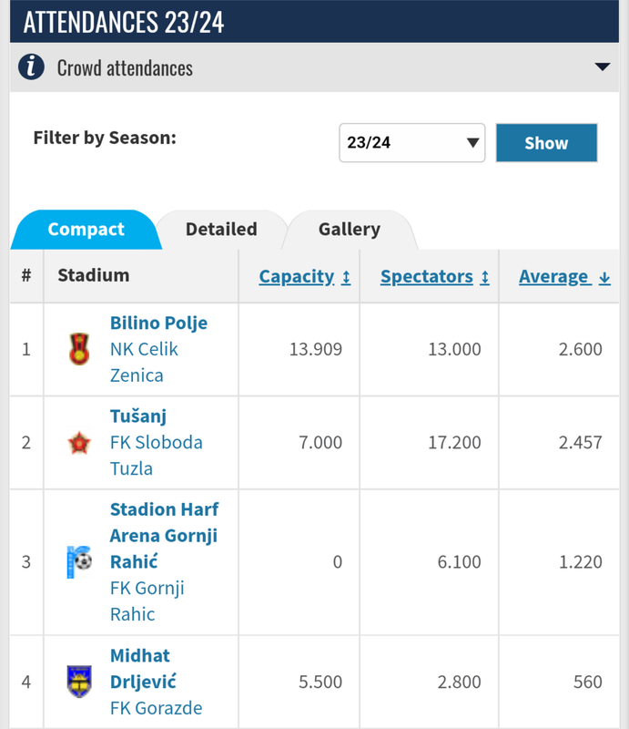Open the Bilino Polje stadium link
629x729 pixels.
159,323
